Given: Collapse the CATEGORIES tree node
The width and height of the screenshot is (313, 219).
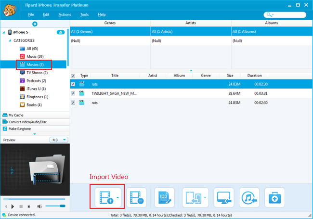Looking at the screenshot, I should coord(10,40).
